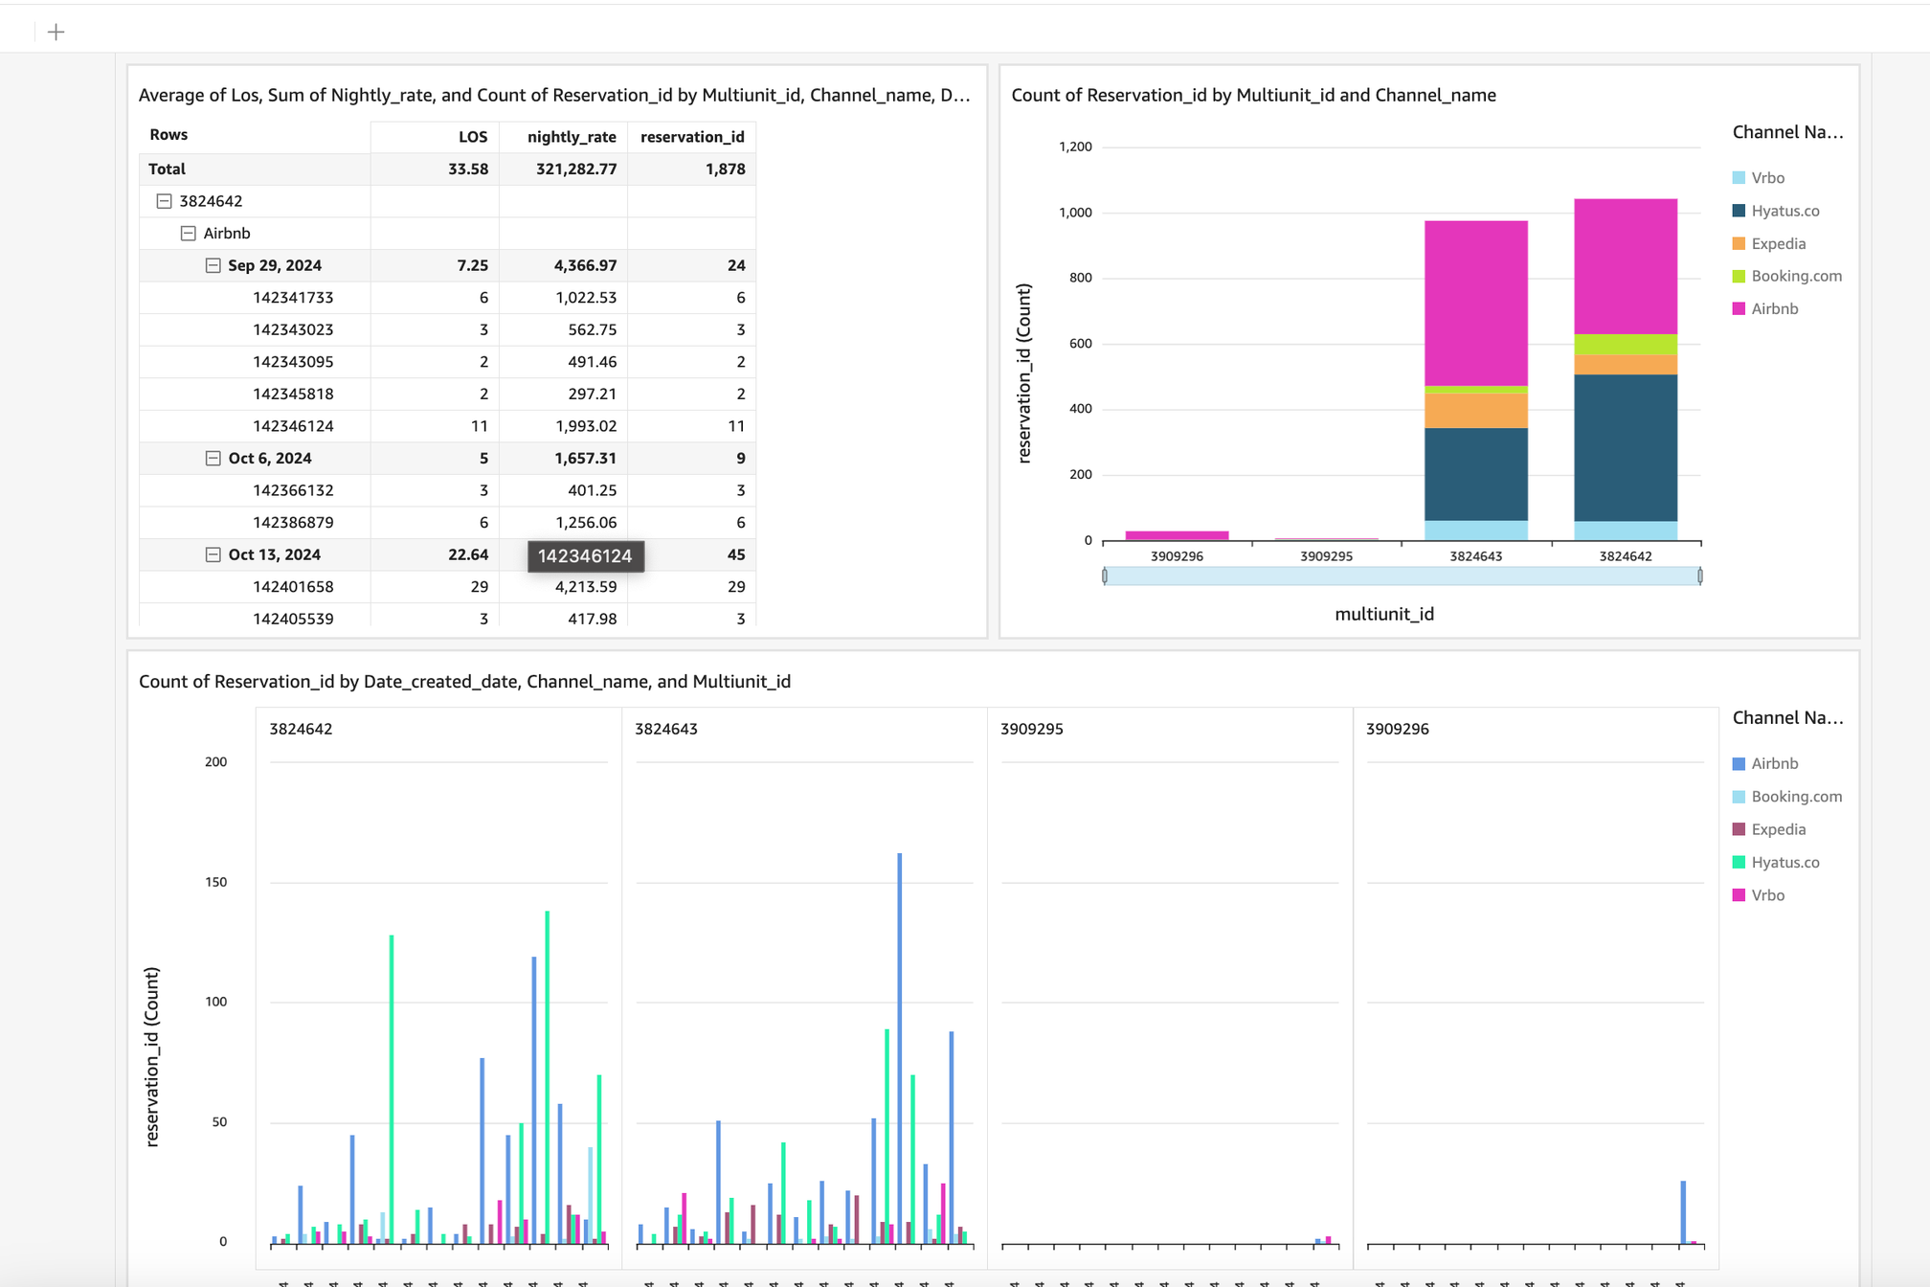Collapse the 3824642 row group
Viewport: 1930px width, 1287px height.
[x=164, y=201]
